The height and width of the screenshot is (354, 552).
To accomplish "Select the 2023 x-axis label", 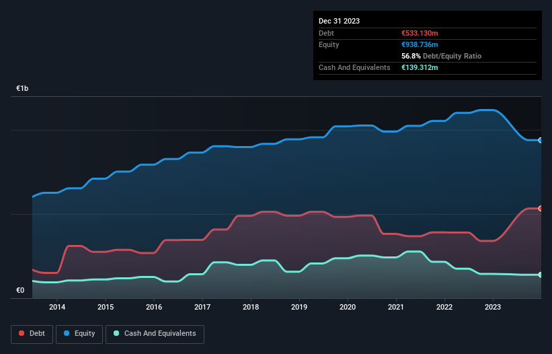I will tap(493, 307).
